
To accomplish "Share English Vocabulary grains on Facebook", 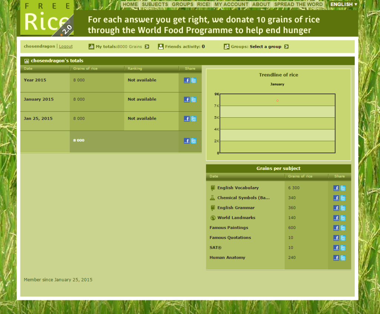I will point(336,188).
